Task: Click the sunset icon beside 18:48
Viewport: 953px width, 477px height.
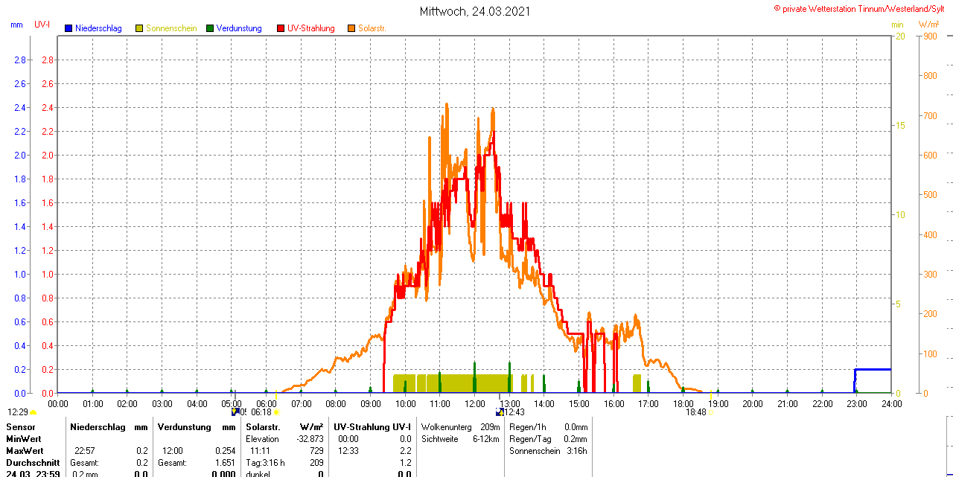Action: coord(710,412)
